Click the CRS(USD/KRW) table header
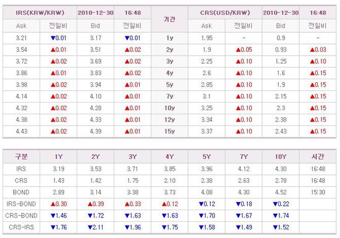Screen dimensions: 340x238 tap(225, 13)
